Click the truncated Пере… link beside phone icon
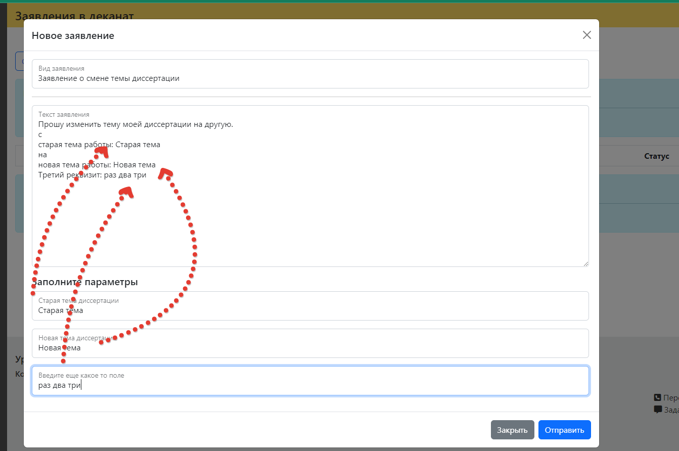This screenshot has height=451, width=679. [671, 398]
